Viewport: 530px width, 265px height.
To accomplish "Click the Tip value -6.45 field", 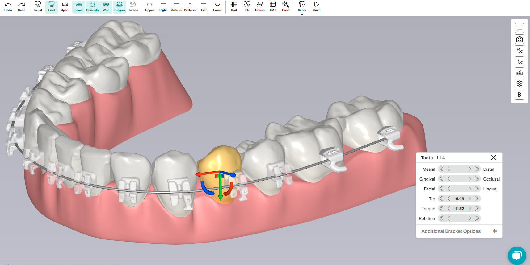I will click(459, 199).
